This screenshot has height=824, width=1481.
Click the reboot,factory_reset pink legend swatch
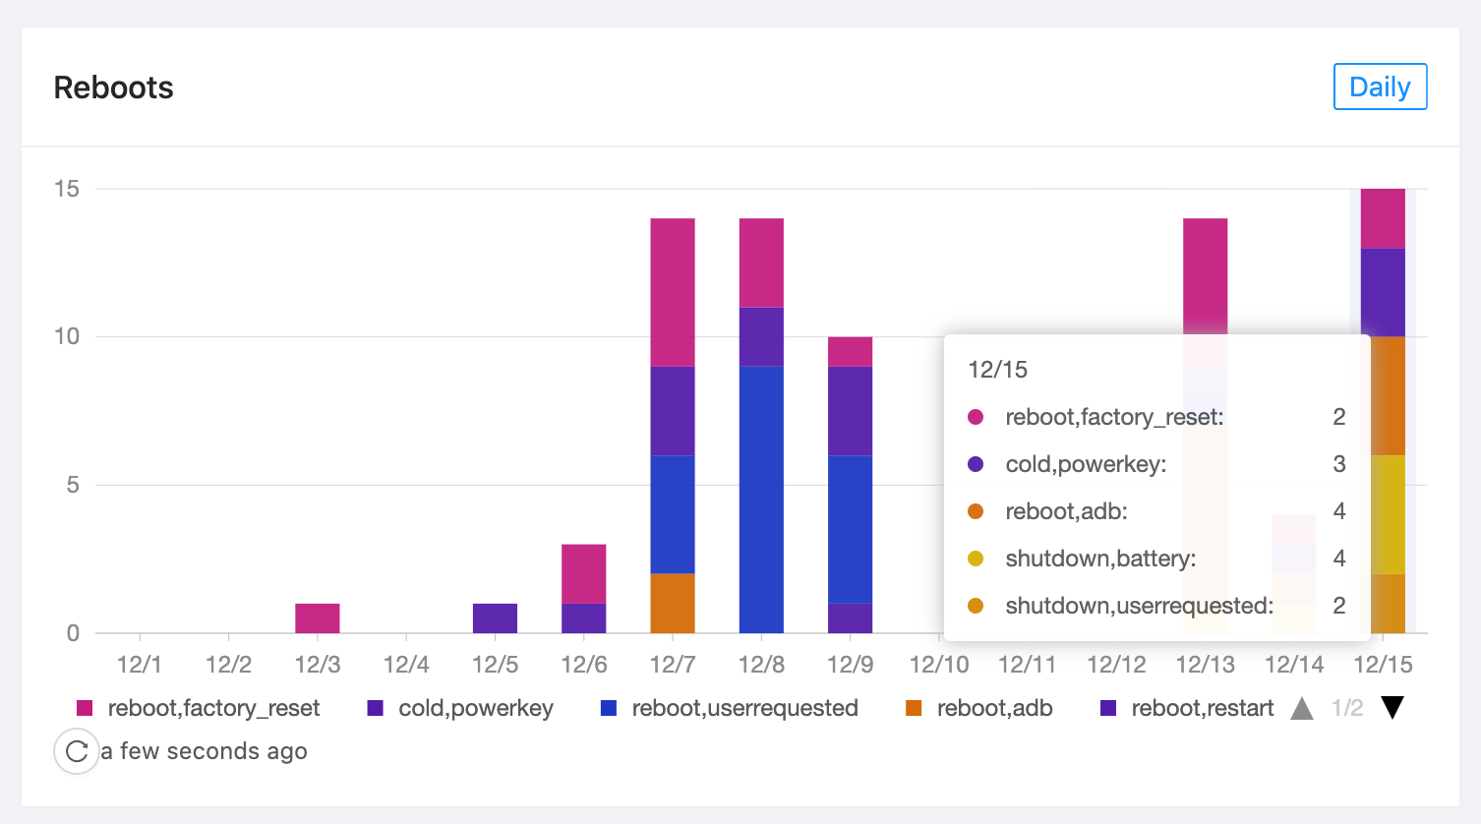(85, 708)
